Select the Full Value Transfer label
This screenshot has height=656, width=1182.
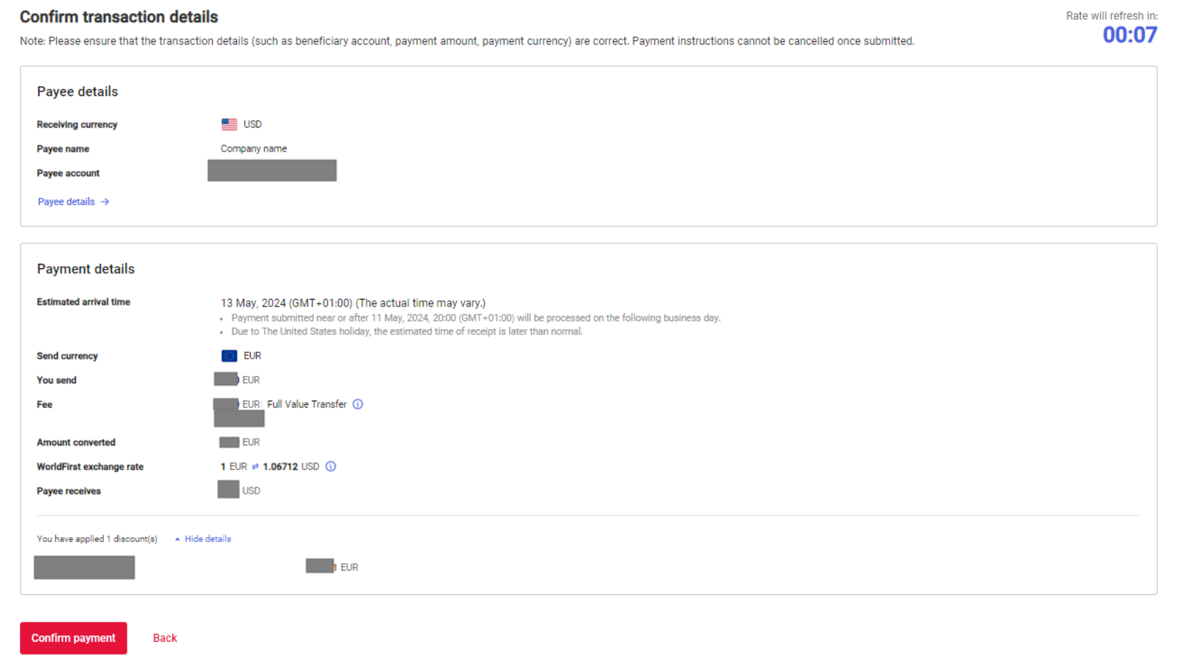307,404
